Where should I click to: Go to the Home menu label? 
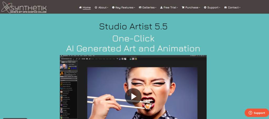tap(87, 7)
